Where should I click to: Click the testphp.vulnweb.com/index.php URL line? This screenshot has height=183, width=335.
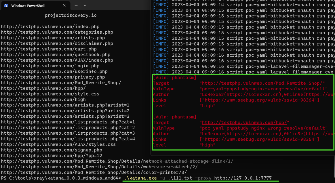(x=50, y=27)
